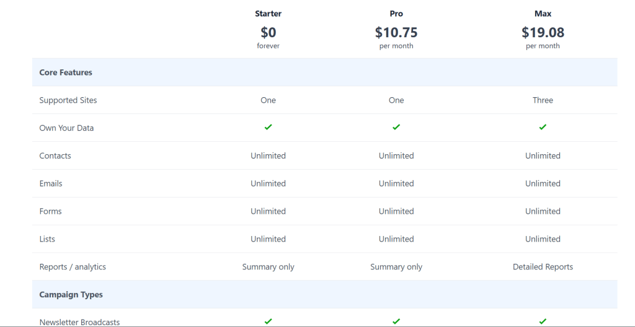Click the Core Features section header
The width and height of the screenshot is (635, 327).
66,72
